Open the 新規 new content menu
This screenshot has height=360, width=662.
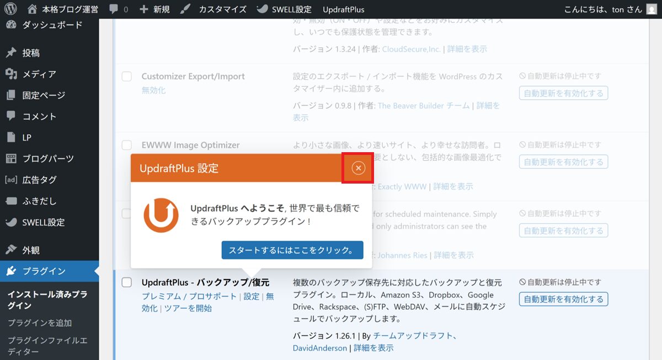click(x=154, y=9)
